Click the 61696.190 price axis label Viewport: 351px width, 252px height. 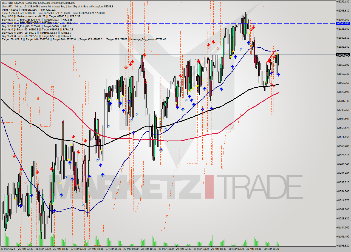pyautogui.click(x=343, y=119)
